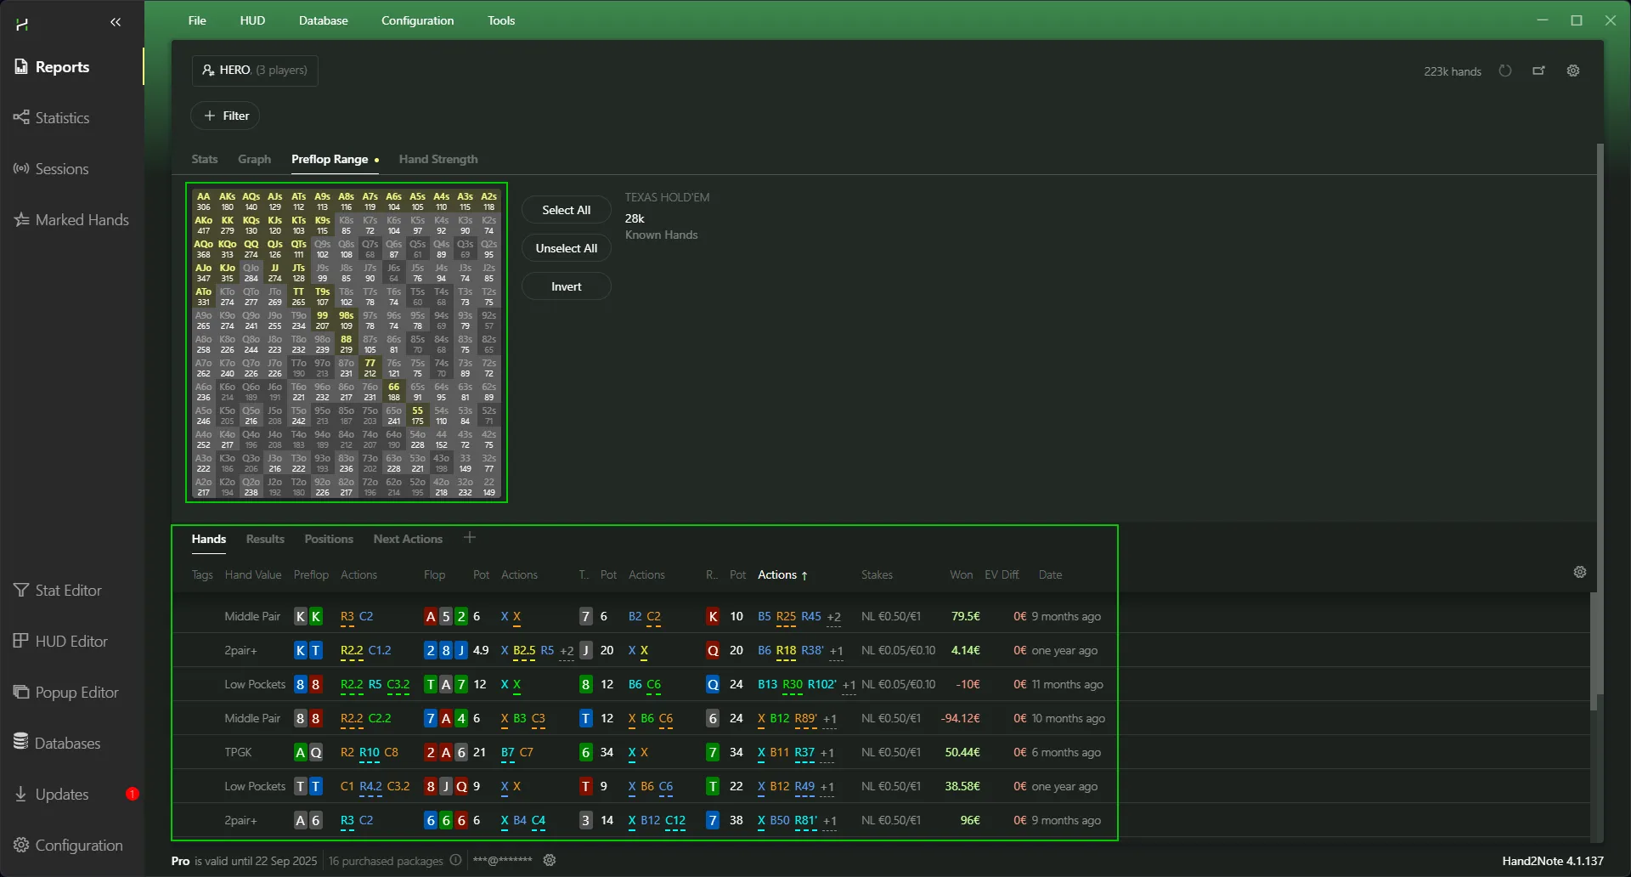Toggle the AA cell in range grid
The image size is (1631, 877).
coord(204,201)
